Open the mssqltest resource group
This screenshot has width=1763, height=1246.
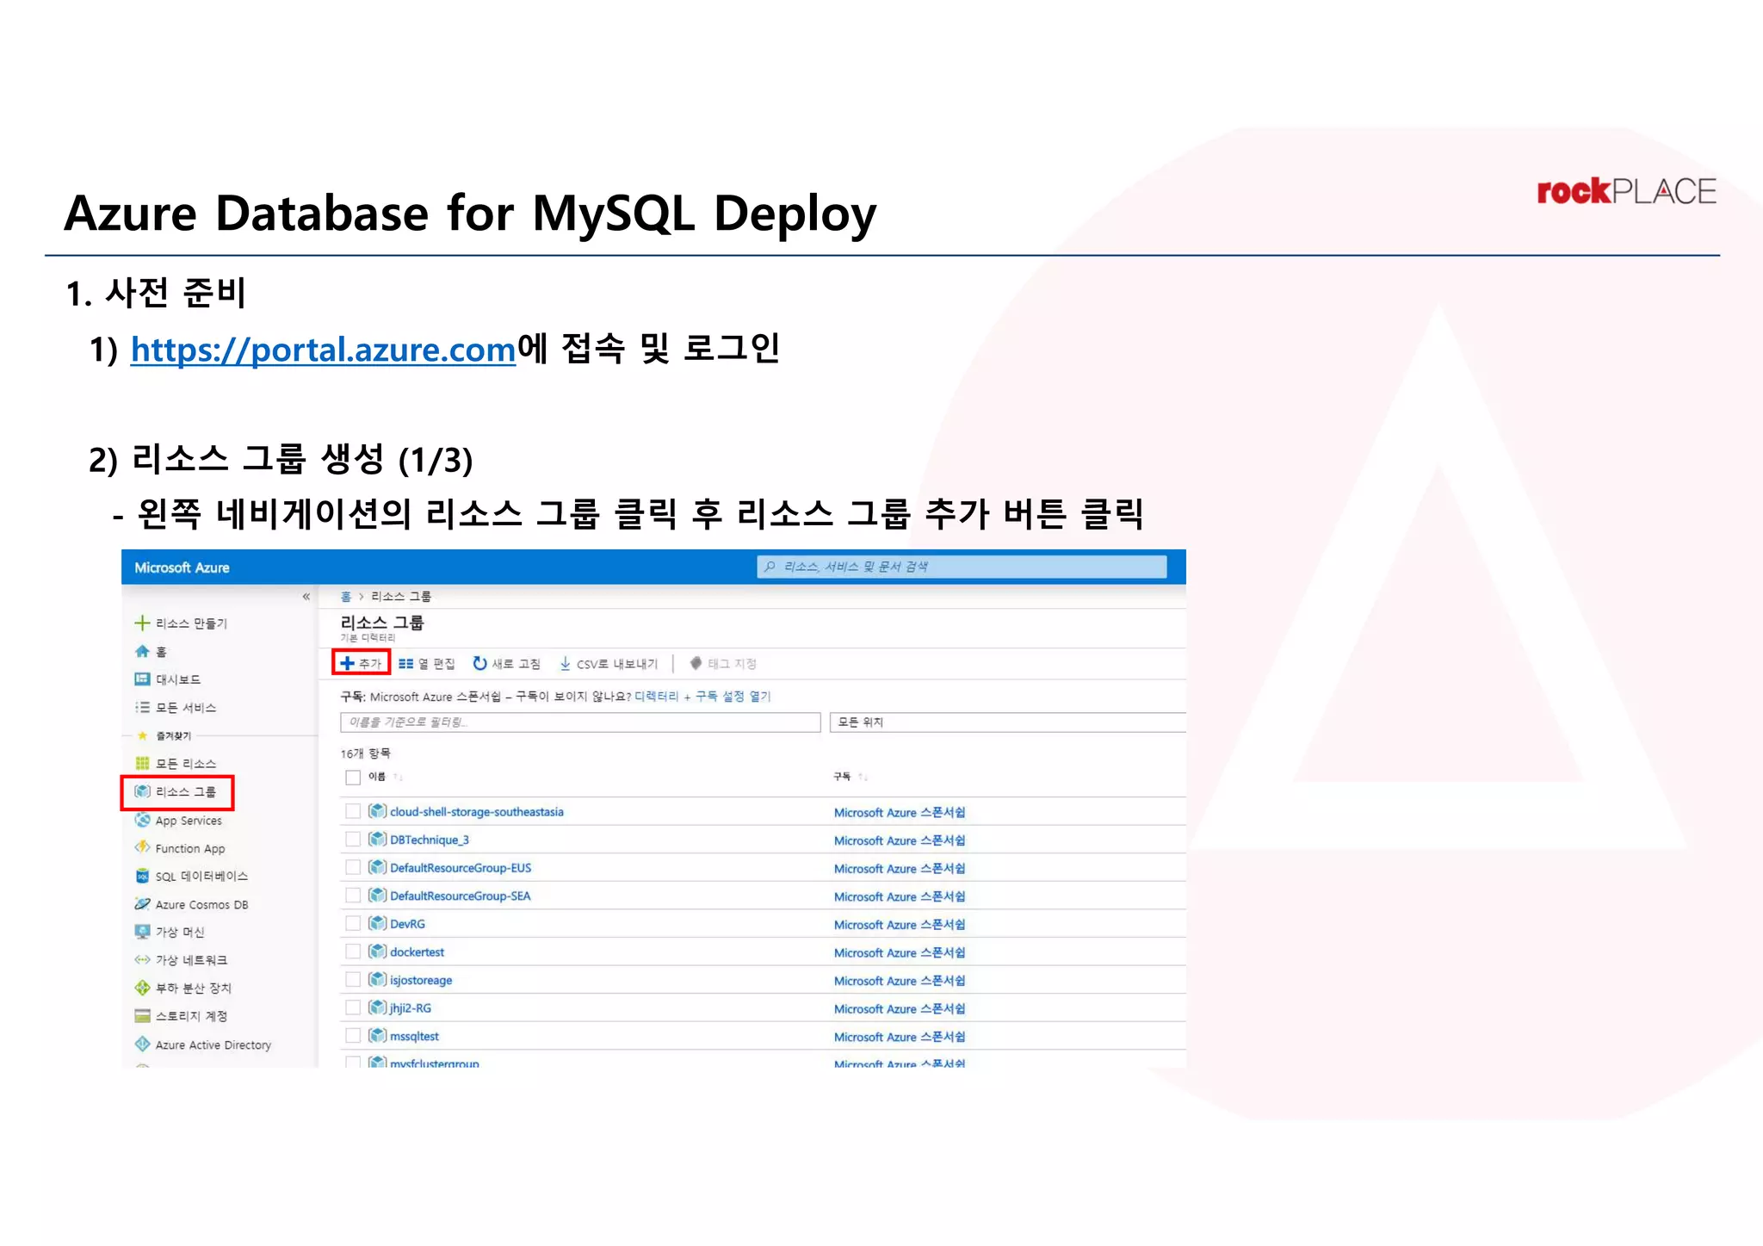coord(414,1036)
